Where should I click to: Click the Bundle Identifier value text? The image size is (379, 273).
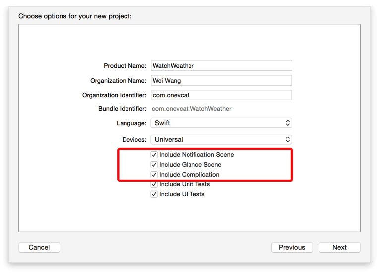(191, 109)
